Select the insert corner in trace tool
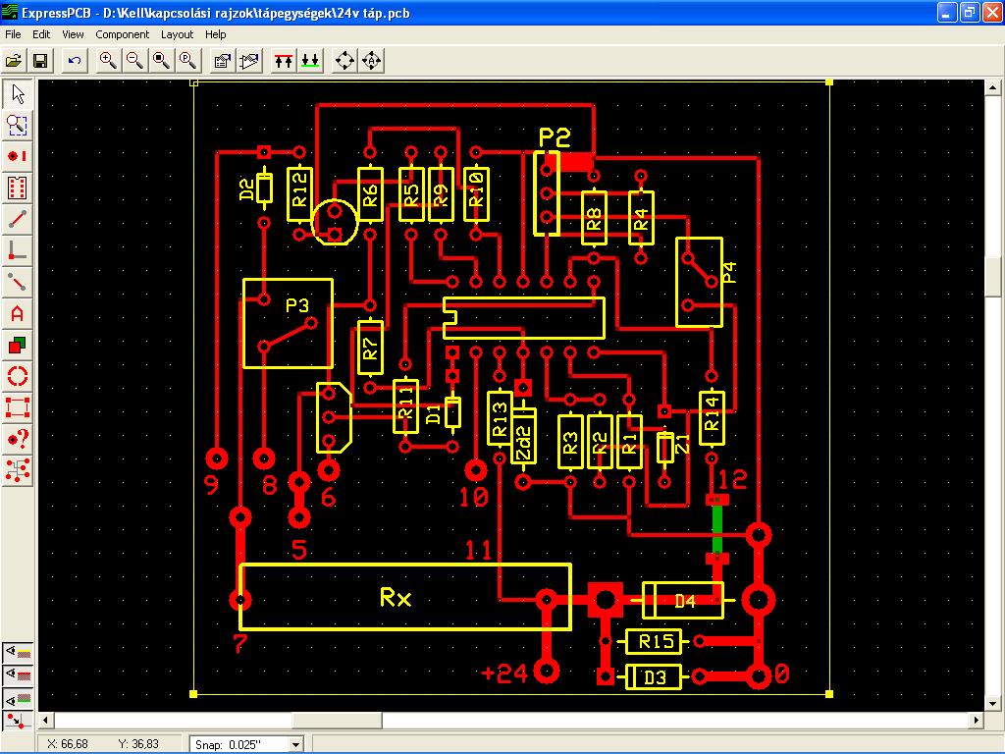 (18, 250)
